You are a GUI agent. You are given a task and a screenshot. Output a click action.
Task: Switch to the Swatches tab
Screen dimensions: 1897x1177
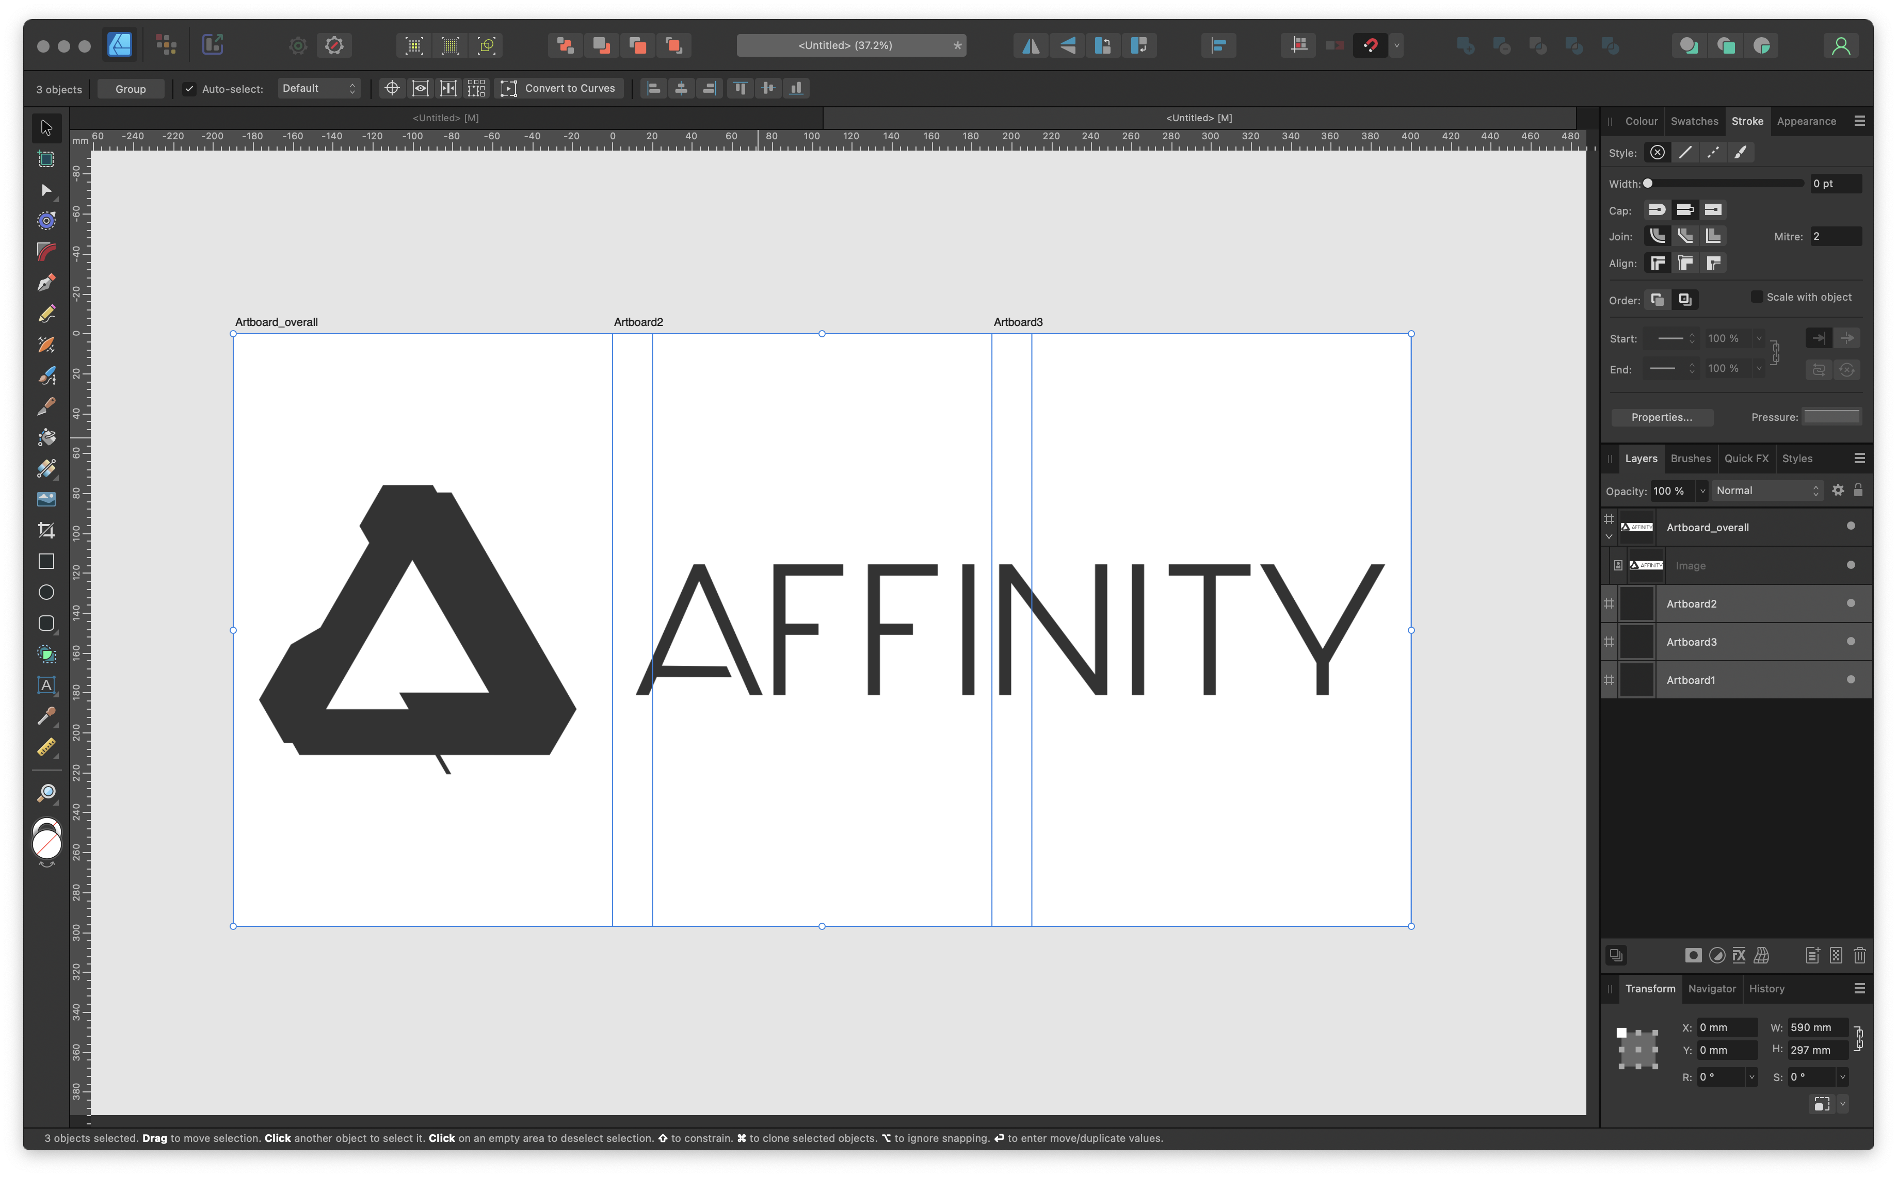[1694, 121]
